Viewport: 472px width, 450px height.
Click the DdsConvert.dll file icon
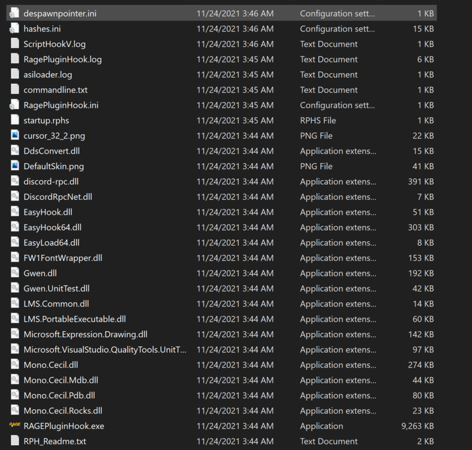[x=15, y=151]
